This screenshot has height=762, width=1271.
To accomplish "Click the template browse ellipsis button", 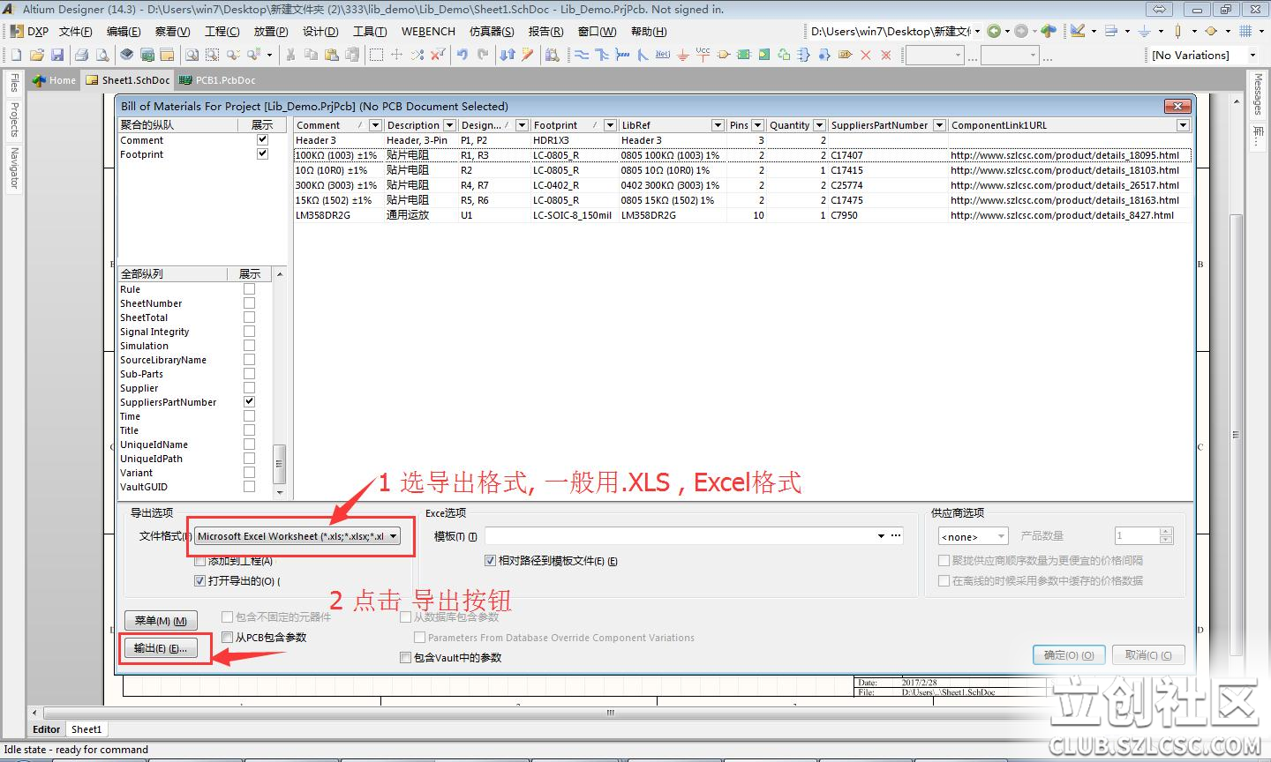I will (x=896, y=535).
